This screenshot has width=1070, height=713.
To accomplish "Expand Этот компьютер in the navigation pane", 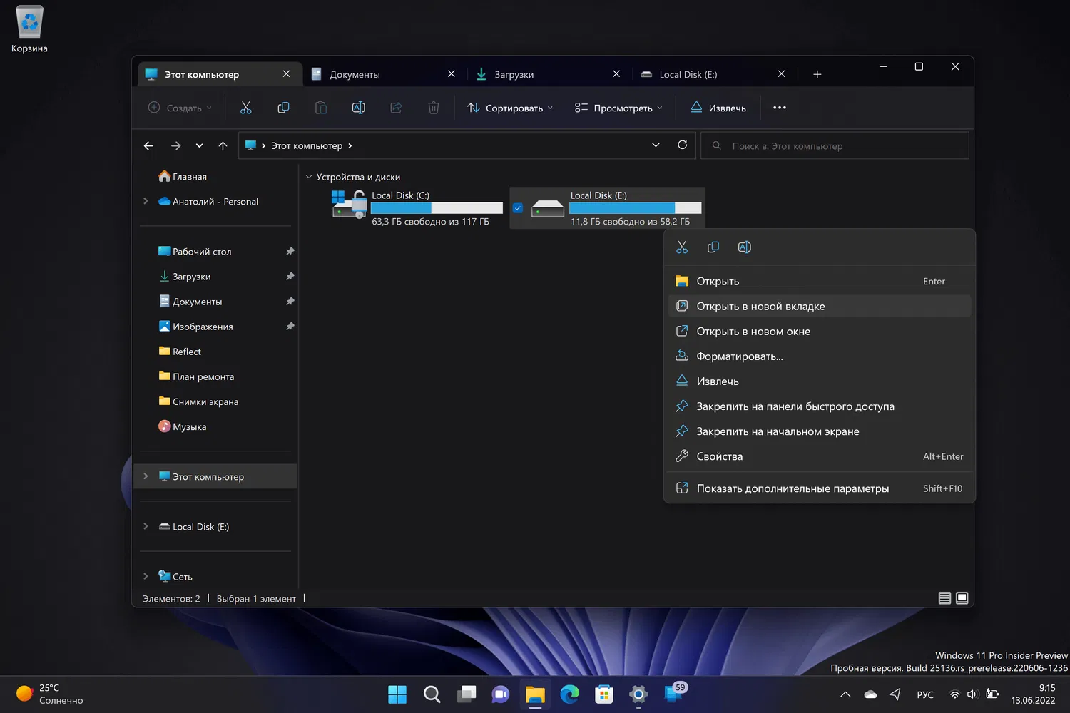I will [146, 476].
